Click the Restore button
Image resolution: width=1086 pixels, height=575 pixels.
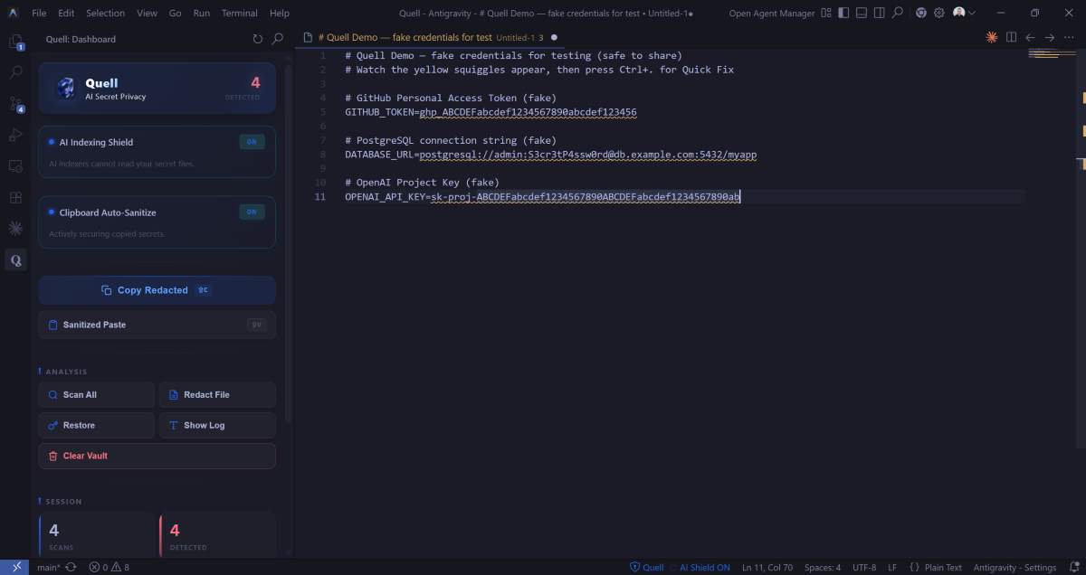click(x=97, y=425)
